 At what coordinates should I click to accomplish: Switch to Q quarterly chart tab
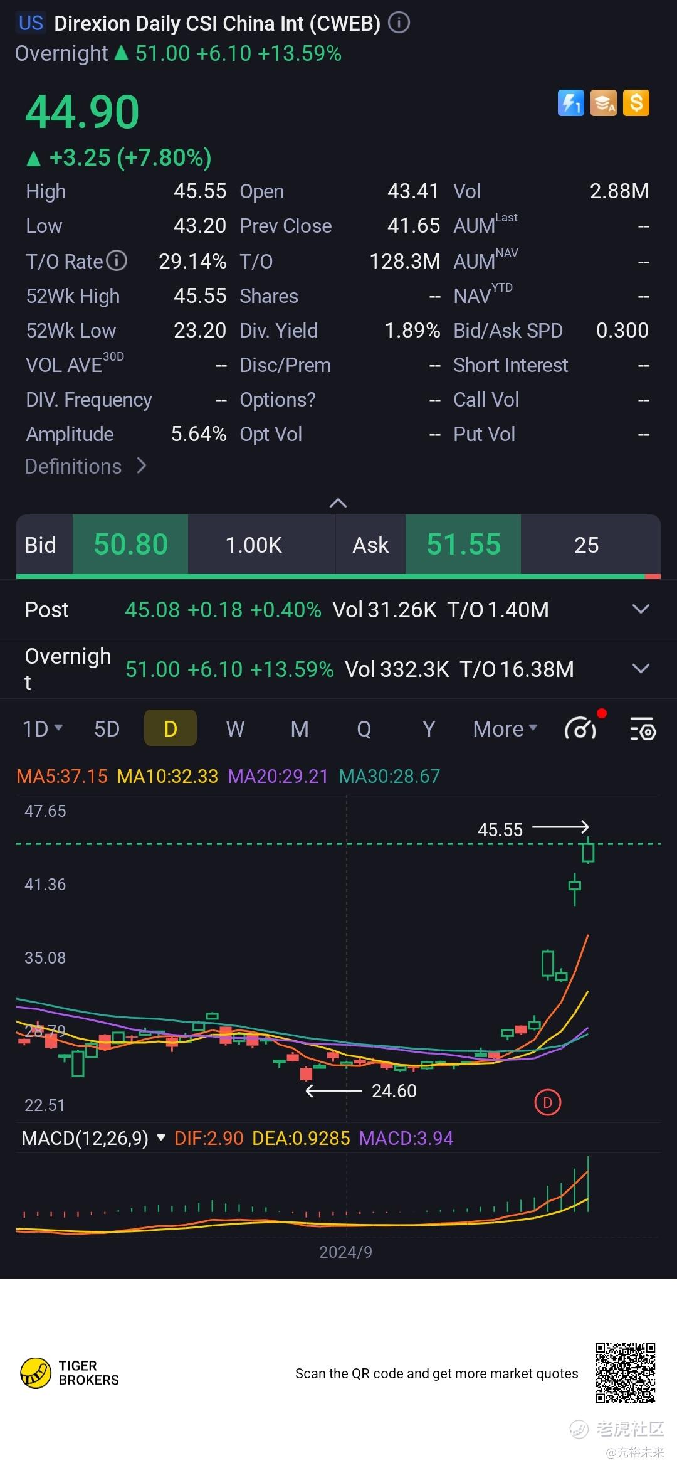click(364, 728)
